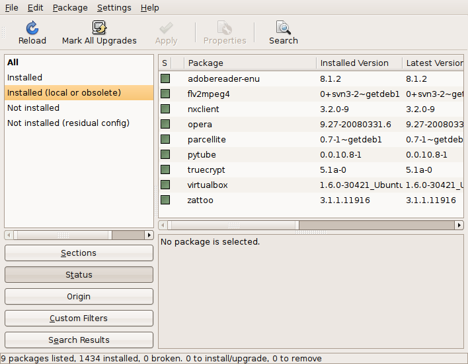Select the Not installed filter

[79, 108]
